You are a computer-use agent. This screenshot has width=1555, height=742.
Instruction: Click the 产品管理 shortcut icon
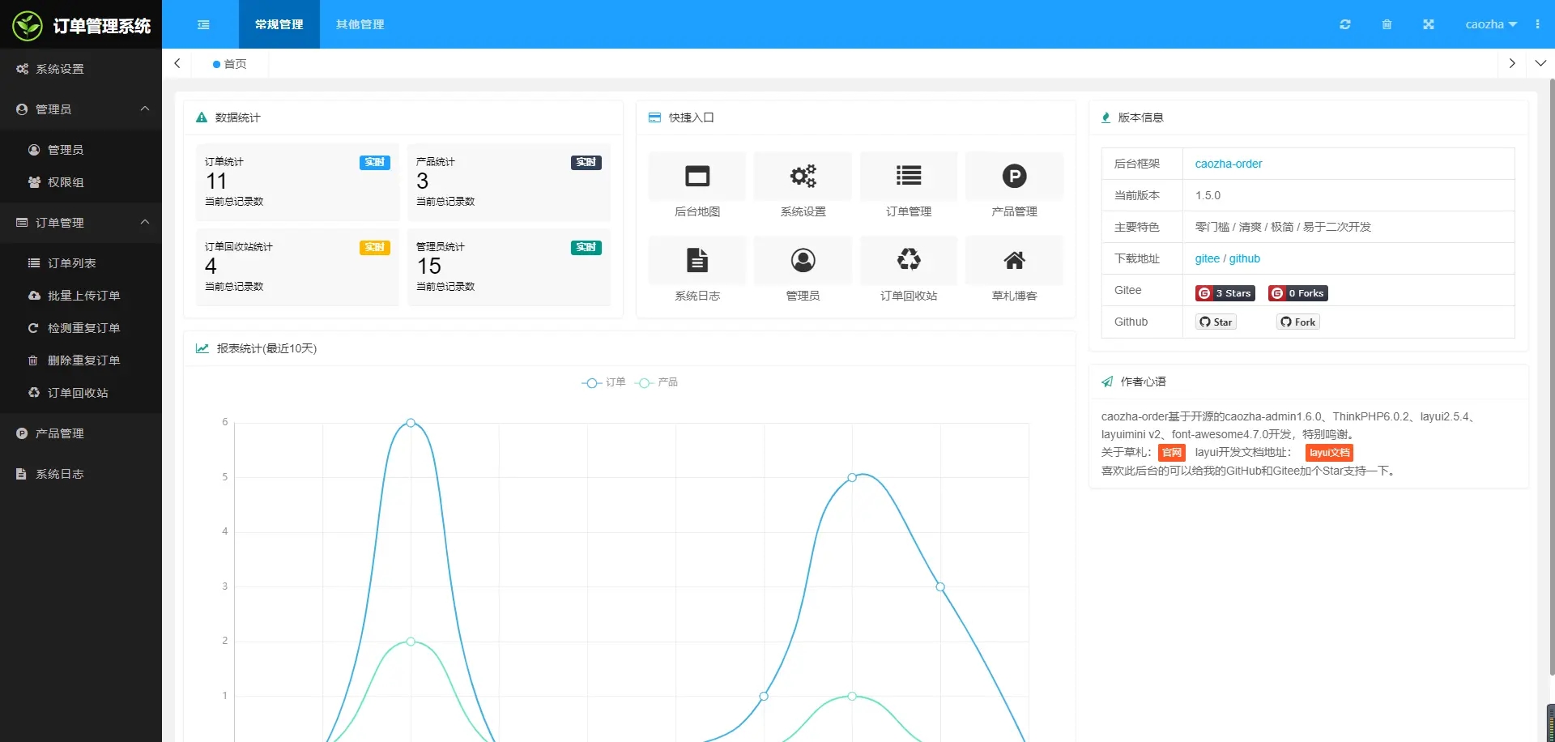coord(1014,177)
